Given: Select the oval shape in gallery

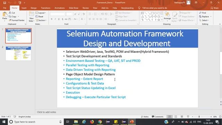Looking at the screenshot, I should click(155, 13).
